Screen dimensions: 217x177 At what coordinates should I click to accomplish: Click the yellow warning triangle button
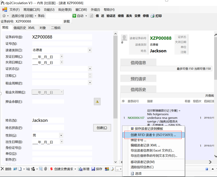point(97,102)
